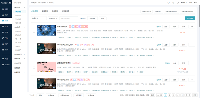Image resolution: width=200 pixels, height=98 pixels.
Task: Click the 报名 tag on 报名课程测试
Action: [x=76, y=27]
